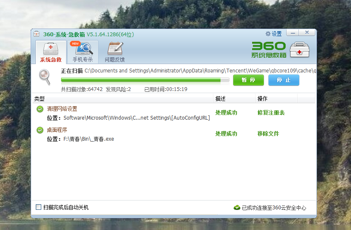This screenshot has width=351, height=230.
Task: Click the settings gear icon
Action: (268, 34)
